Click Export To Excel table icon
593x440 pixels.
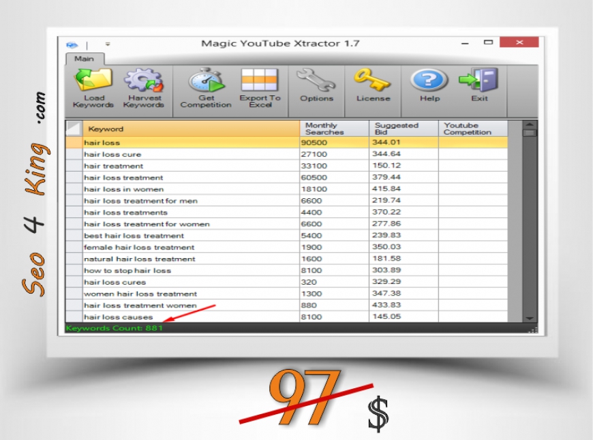click(x=260, y=80)
